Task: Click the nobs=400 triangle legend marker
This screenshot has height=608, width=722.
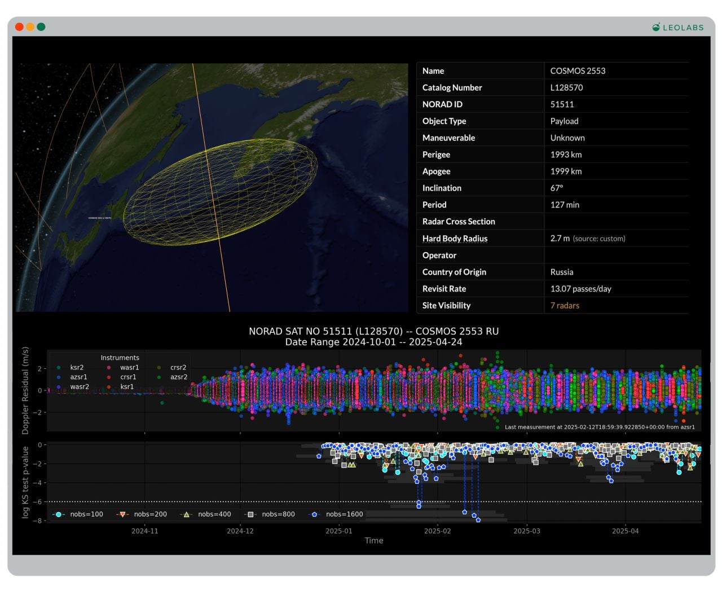Action: point(187,514)
